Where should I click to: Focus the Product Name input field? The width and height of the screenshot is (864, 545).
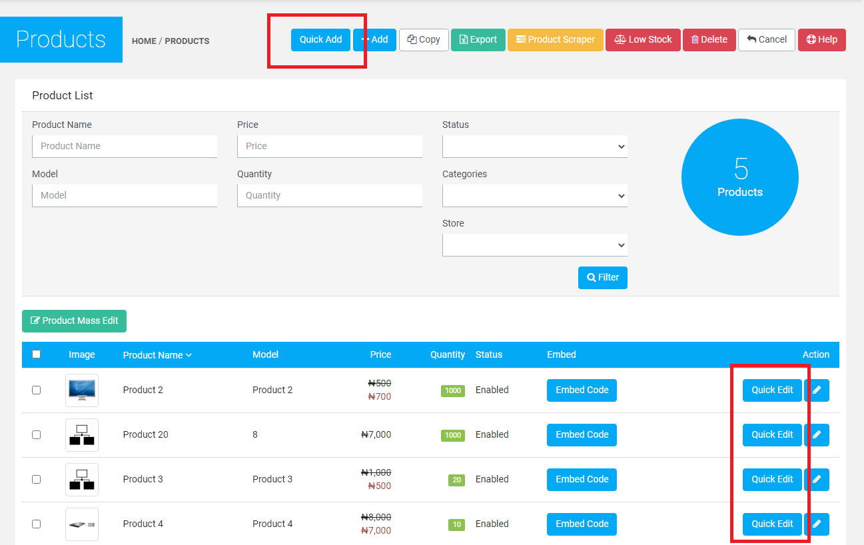click(125, 147)
